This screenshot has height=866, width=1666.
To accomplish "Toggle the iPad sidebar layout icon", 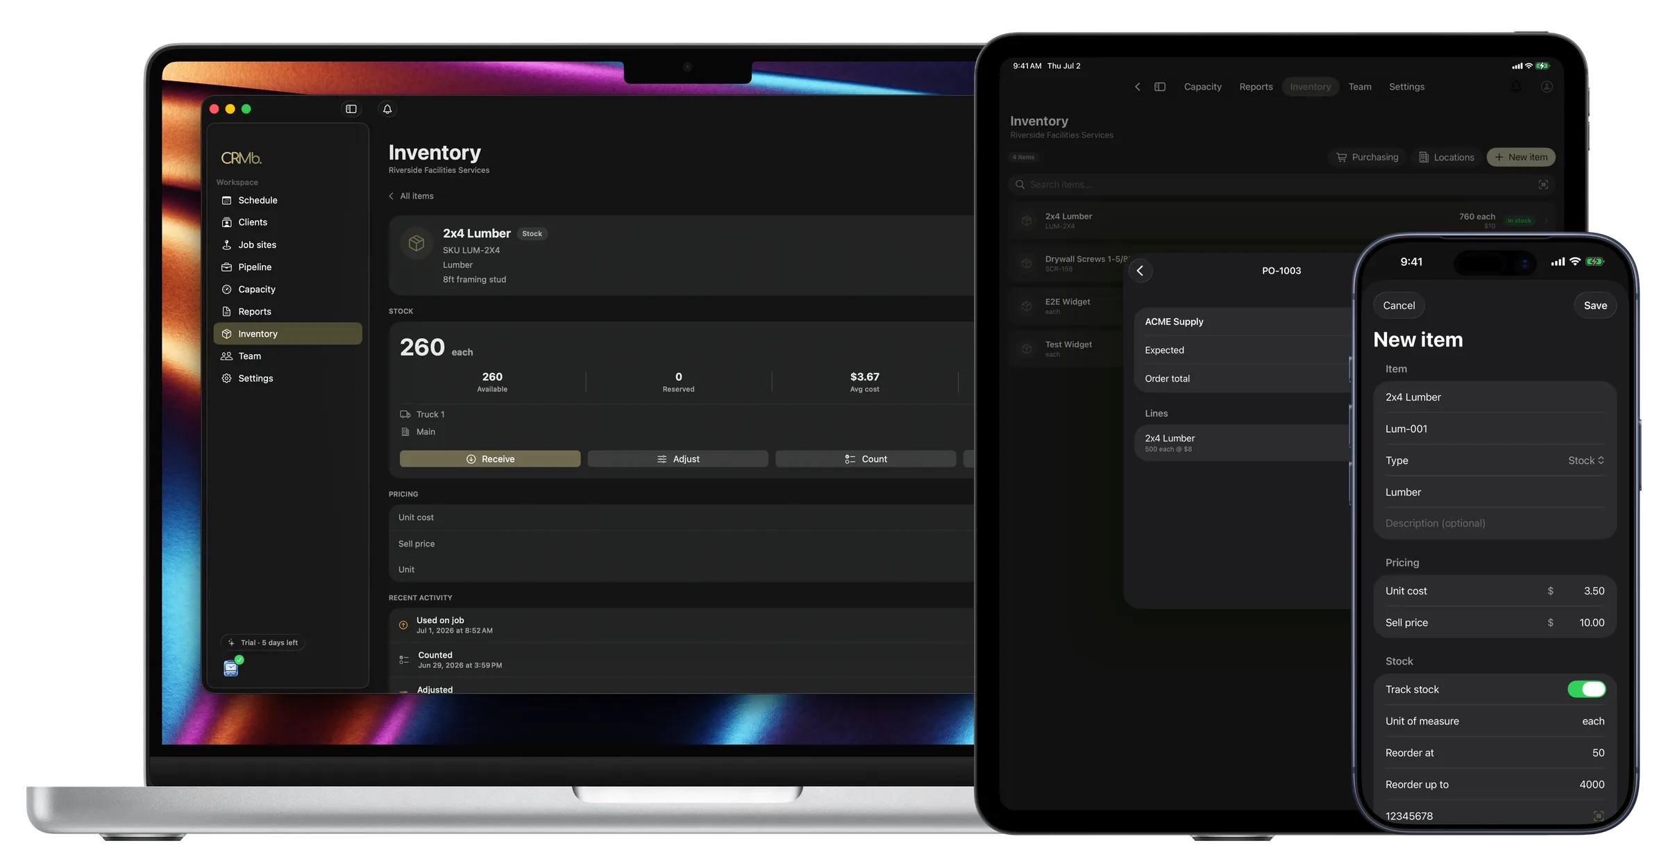I will tap(1160, 87).
